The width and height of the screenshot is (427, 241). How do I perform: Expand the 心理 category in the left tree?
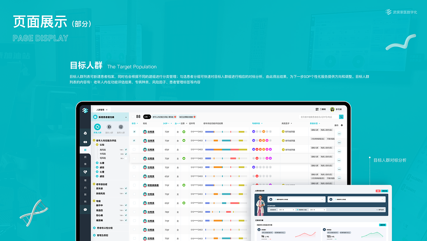tap(97, 162)
